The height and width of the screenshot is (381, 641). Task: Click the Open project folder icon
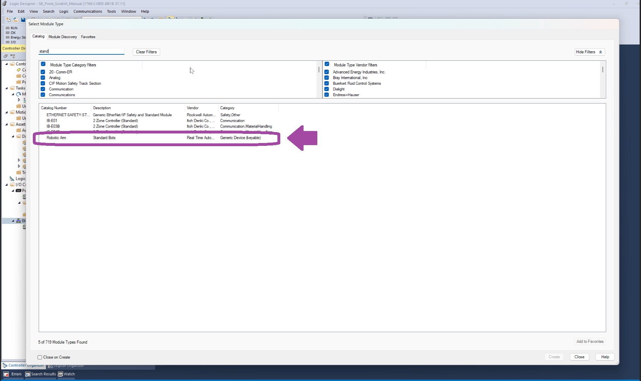coord(16,20)
